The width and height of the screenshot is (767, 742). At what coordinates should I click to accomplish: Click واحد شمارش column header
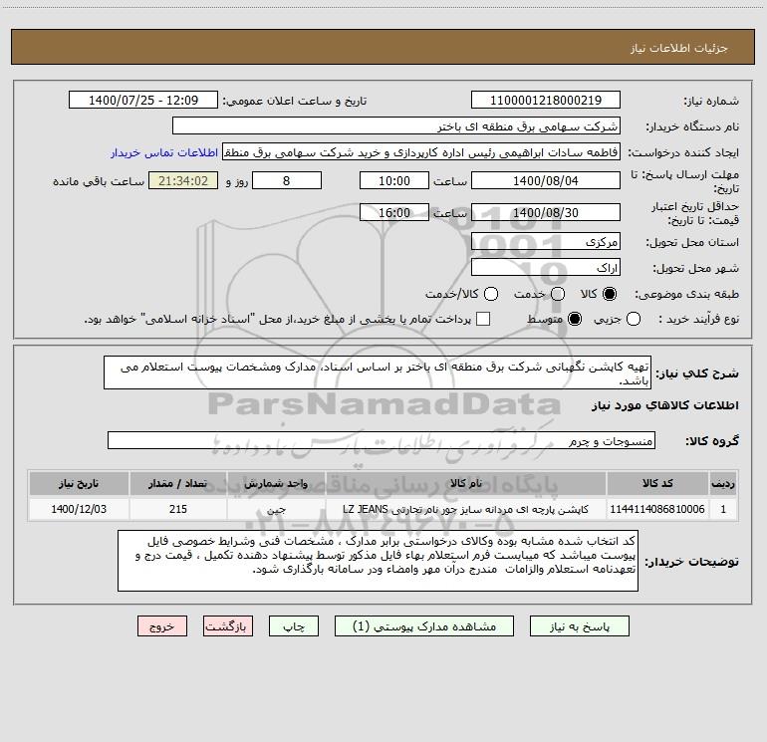[276, 483]
